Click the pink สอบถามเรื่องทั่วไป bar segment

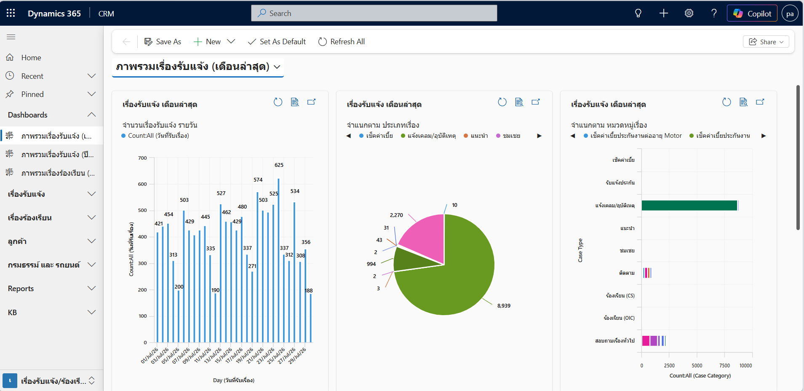click(646, 341)
